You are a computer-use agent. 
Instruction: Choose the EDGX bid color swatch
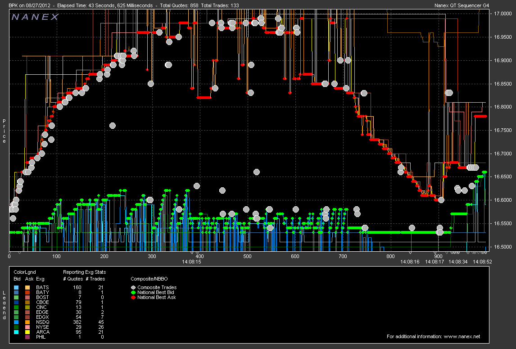(x=17, y=317)
